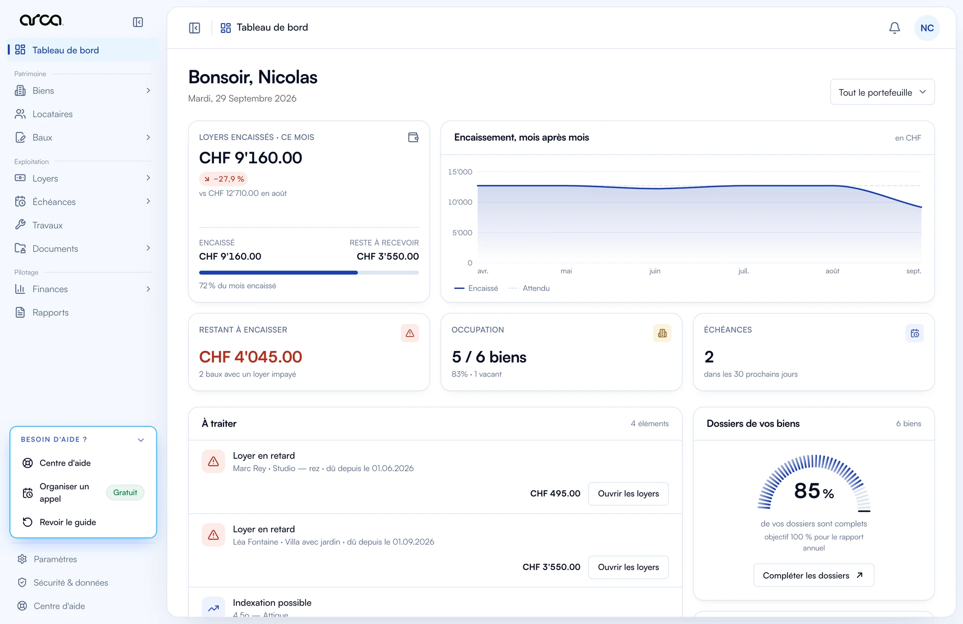Click the warning icon on the Restant à encaisser card
This screenshot has width=963, height=624.
[410, 333]
